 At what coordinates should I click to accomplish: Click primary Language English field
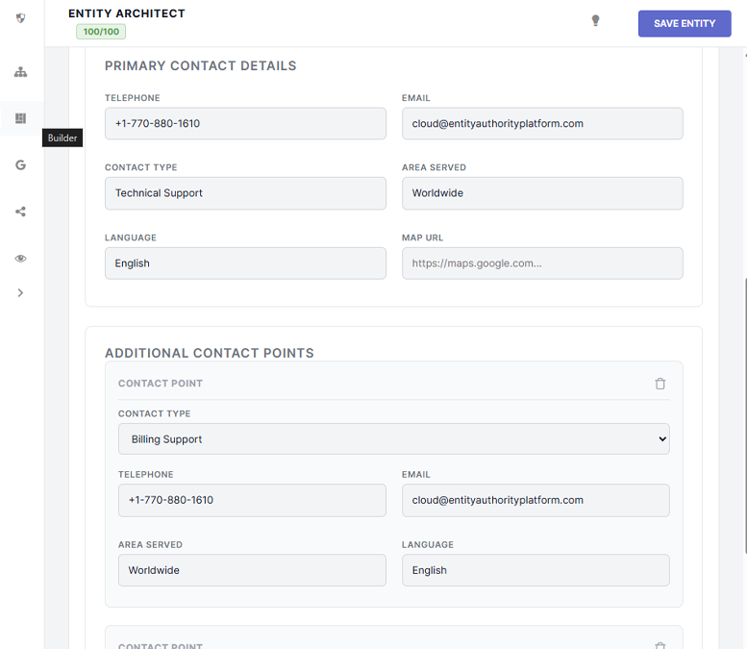245,263
